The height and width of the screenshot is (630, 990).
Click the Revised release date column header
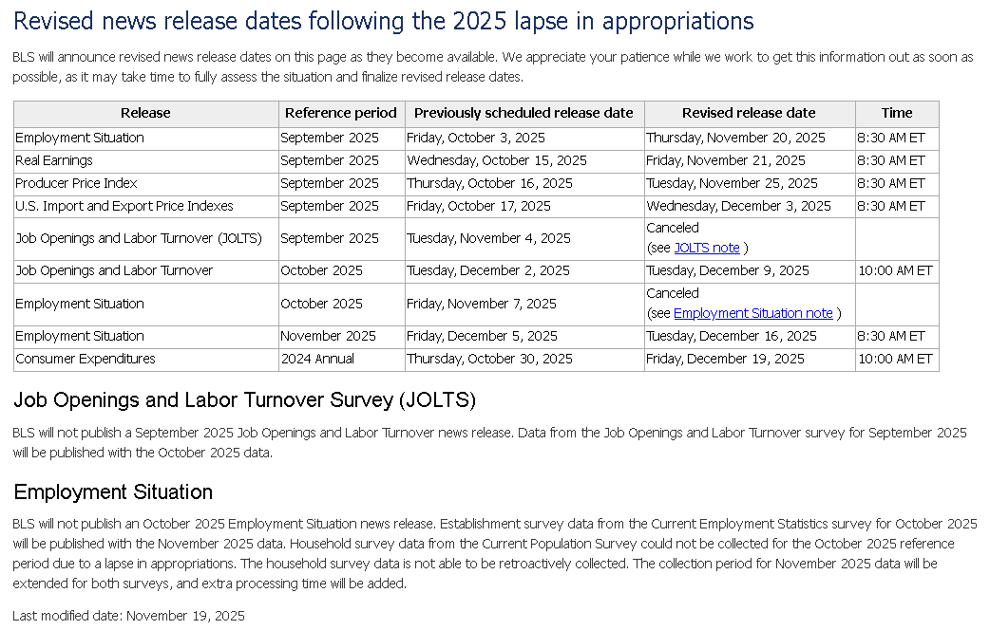(x=749, y=113)
